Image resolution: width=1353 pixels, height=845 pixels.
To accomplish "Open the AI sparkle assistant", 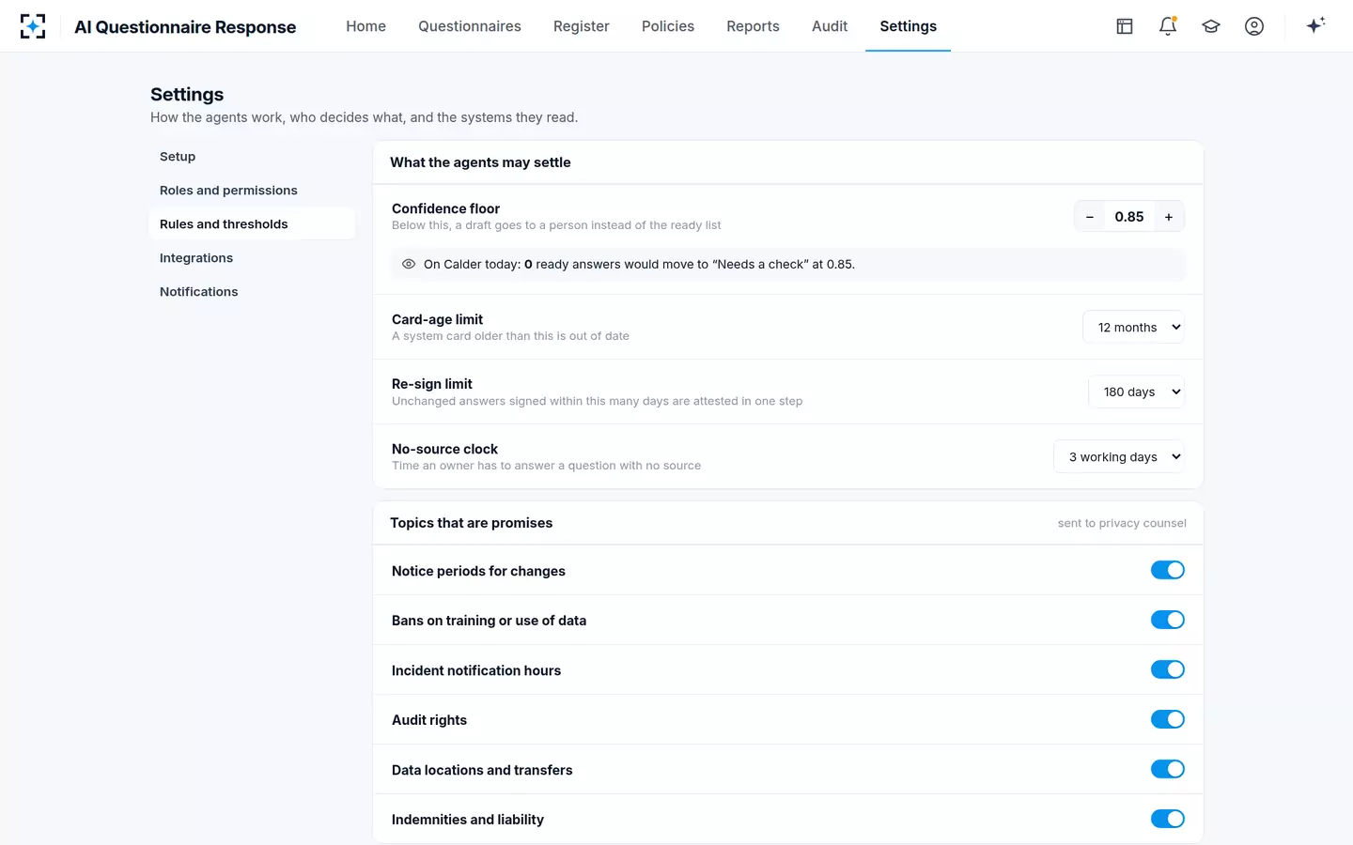I will point(1315,25).
